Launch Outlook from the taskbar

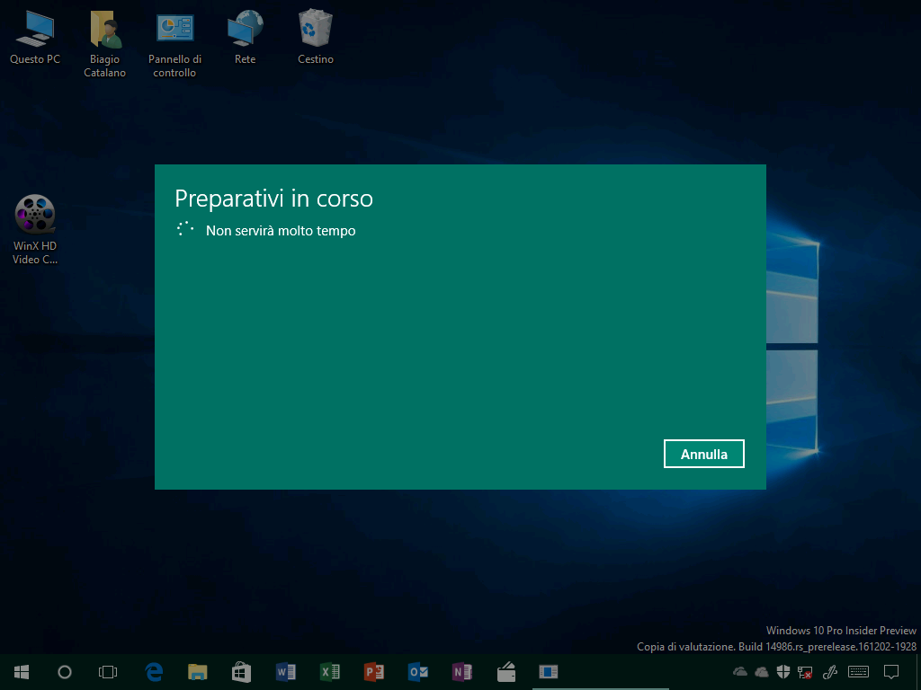click(x=417, y=672)
